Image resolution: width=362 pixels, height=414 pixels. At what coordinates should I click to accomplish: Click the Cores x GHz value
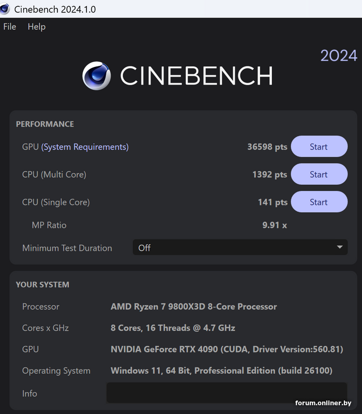(x=173, y=328)
